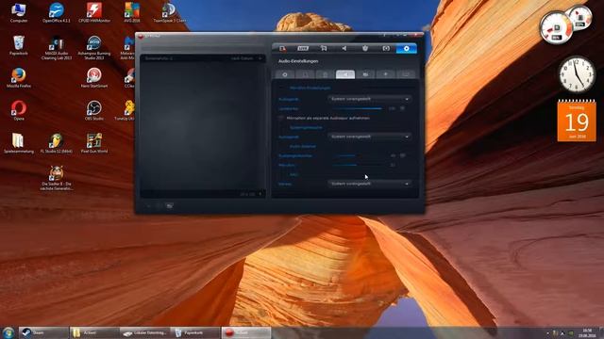Click icon beside the system sounds mixer slider
Image resolution: width=604 pixels, height=339 pixels.
point(403,155)
